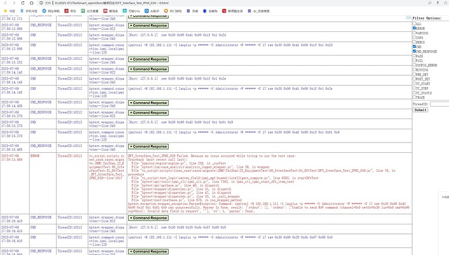Open the AI助手 bookmark item
Image resolution: width=449 pixels, height=255 pixels.
point(152,11)
